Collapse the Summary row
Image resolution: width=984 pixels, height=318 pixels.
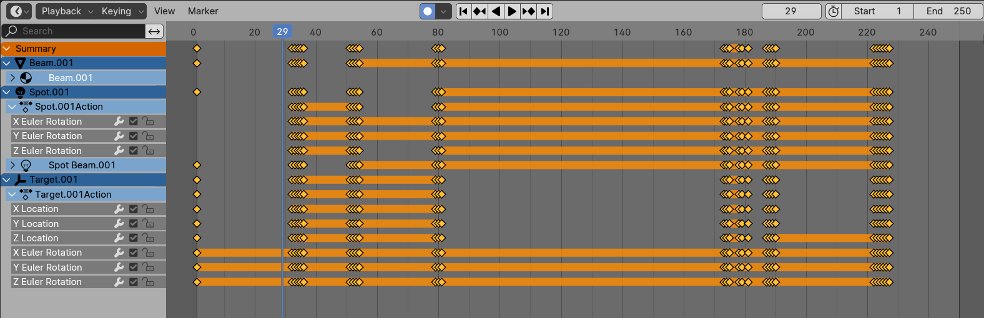7,49
